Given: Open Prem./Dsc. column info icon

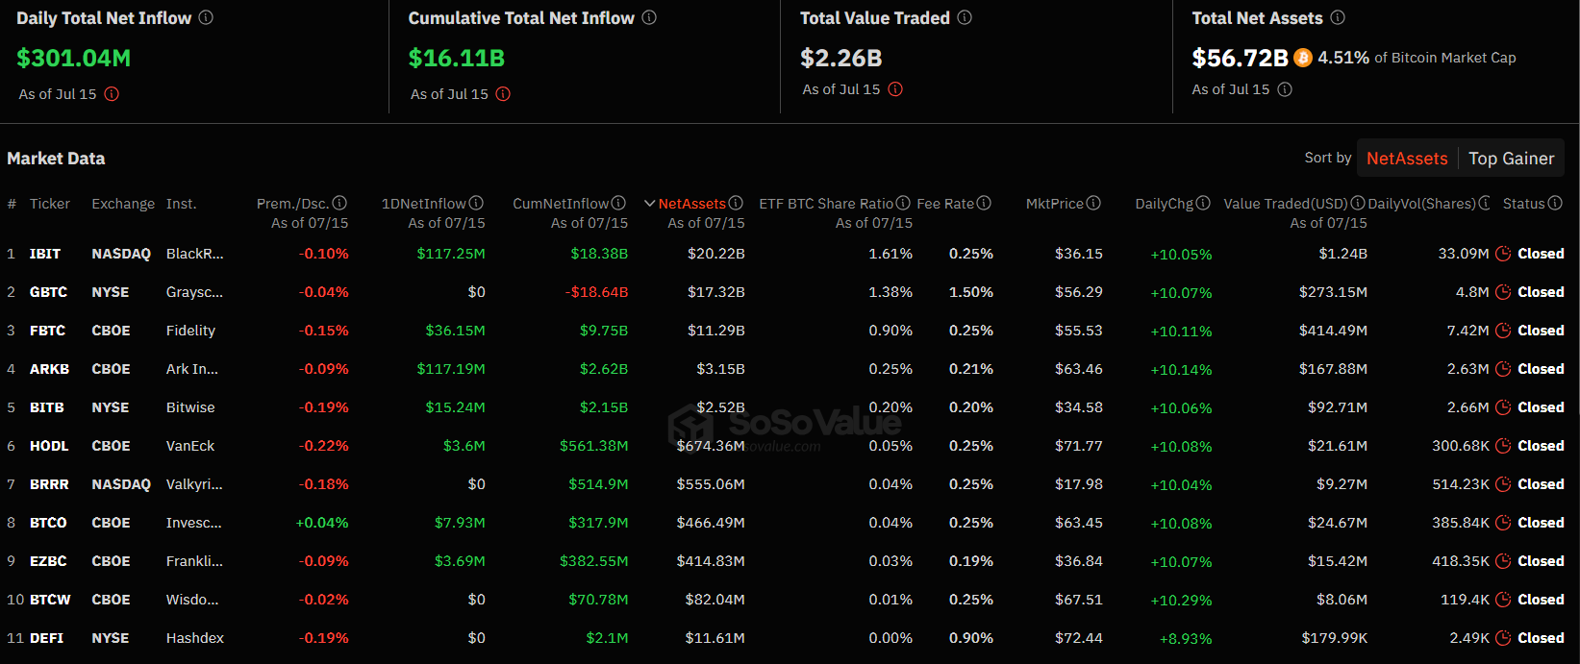Looking at the screenshot, I should click(x=339, y=203).
